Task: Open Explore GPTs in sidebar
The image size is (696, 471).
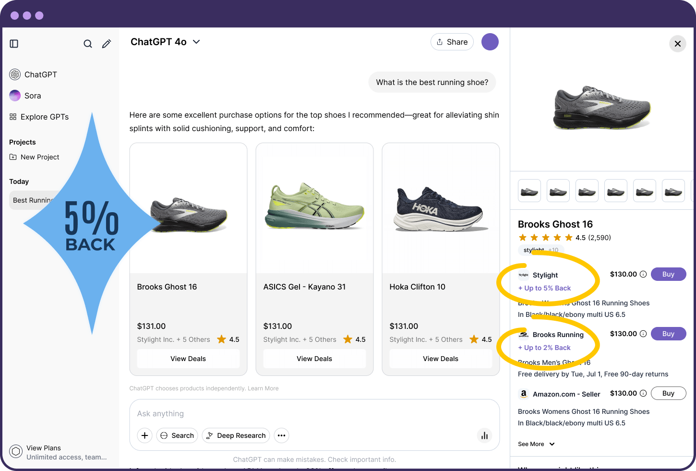Action: pos(39,117)
